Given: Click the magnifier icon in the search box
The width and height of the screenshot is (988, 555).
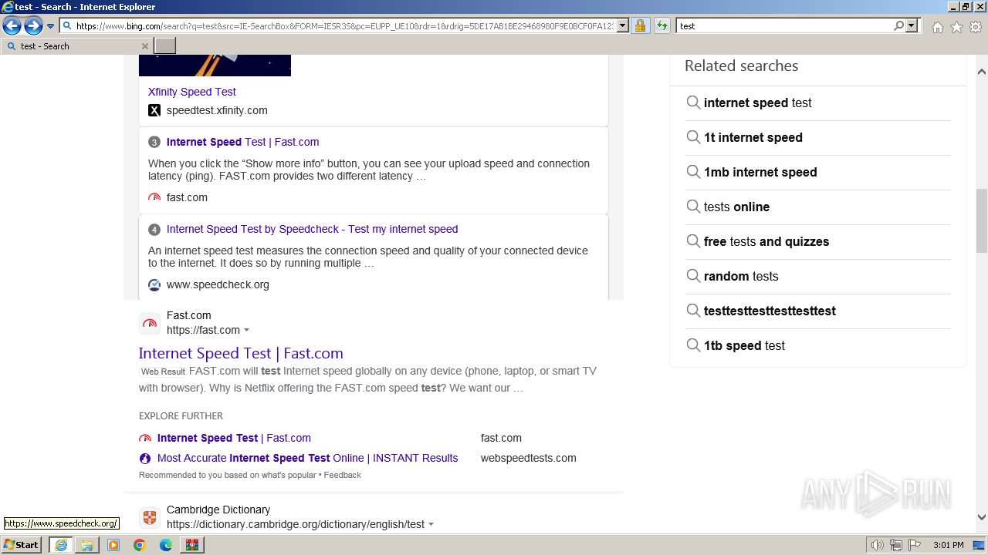Looking at the screenshot, I should (x=898, y=25).
